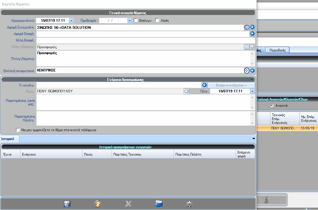The height and width of the screenshot is (210, 318).
Task: Switch to the Περιοδικές tab
Action: click(x=277, y=50)
